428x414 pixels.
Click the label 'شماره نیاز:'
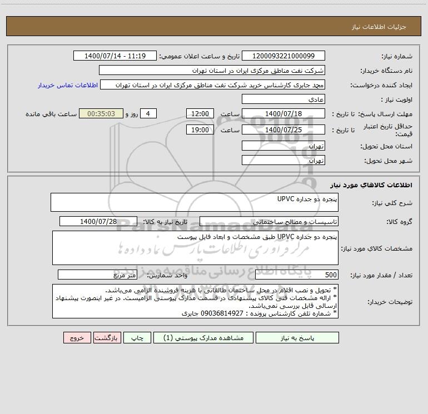397,56
